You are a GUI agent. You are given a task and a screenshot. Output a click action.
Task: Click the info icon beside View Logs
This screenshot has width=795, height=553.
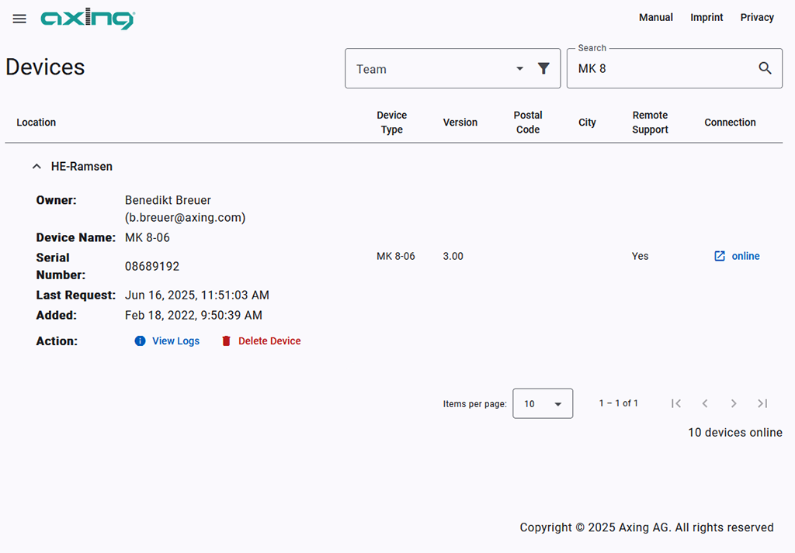(x=140, y=340)
